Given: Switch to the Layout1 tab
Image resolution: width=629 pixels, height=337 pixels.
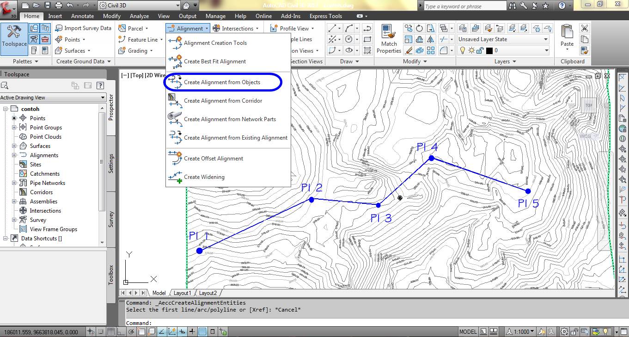Looking at the screenshot, I should [182, 293].
